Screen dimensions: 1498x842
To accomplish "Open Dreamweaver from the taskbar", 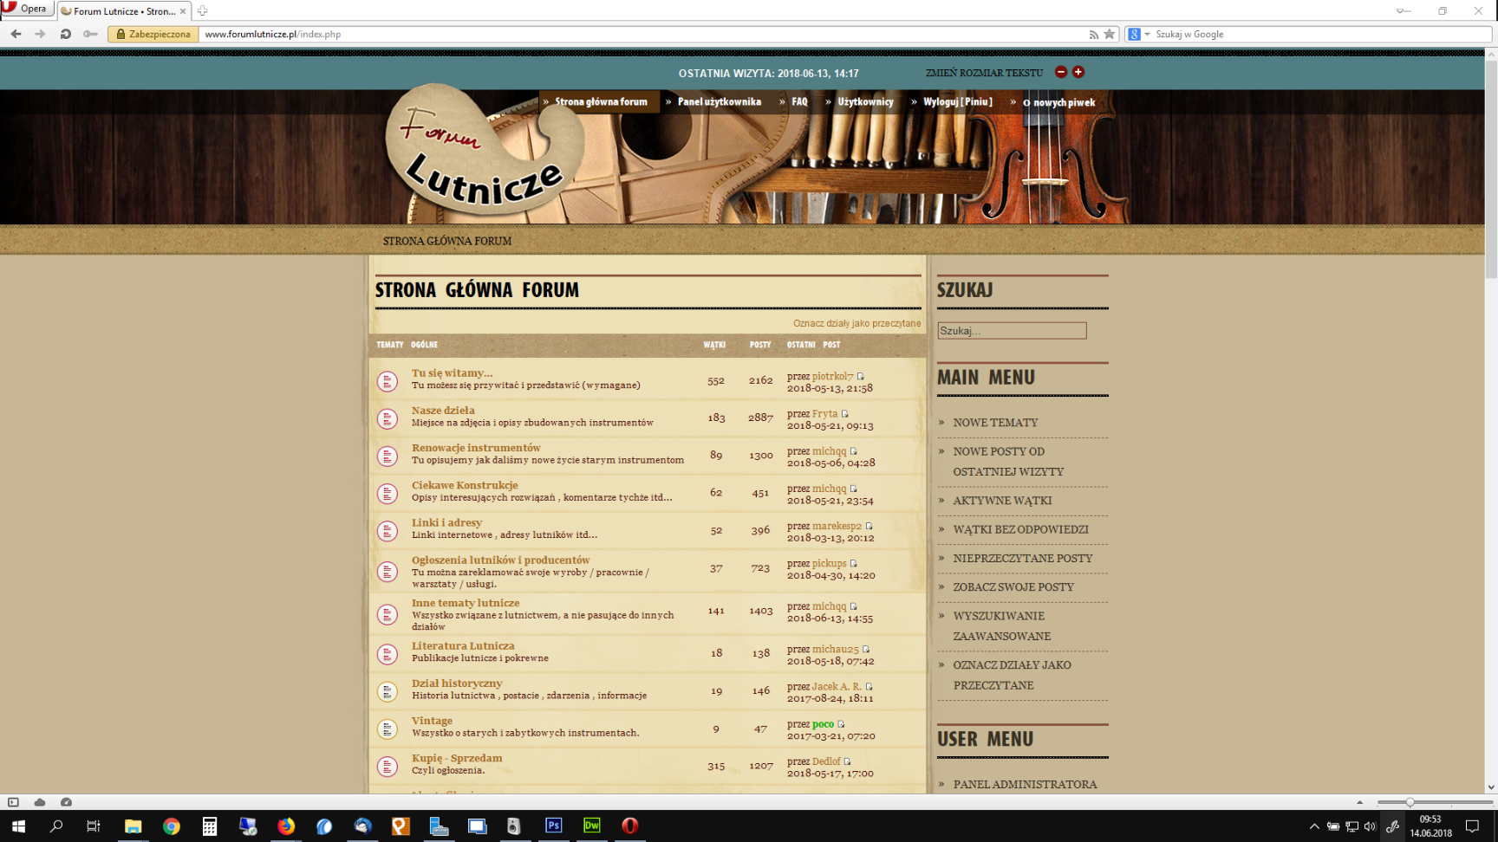I will tap(592, 826).
